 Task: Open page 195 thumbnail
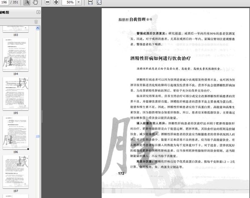(16, 94)
